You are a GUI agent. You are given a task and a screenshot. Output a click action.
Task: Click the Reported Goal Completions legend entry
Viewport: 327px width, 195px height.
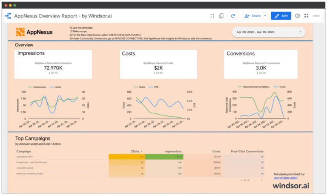[254, 87]
